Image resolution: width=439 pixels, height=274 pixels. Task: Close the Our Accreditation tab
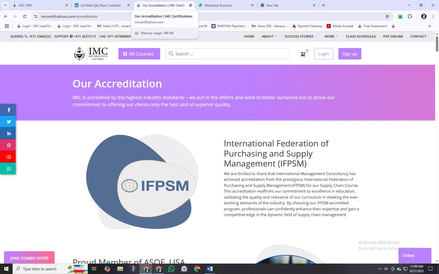[x=190, y=5]
